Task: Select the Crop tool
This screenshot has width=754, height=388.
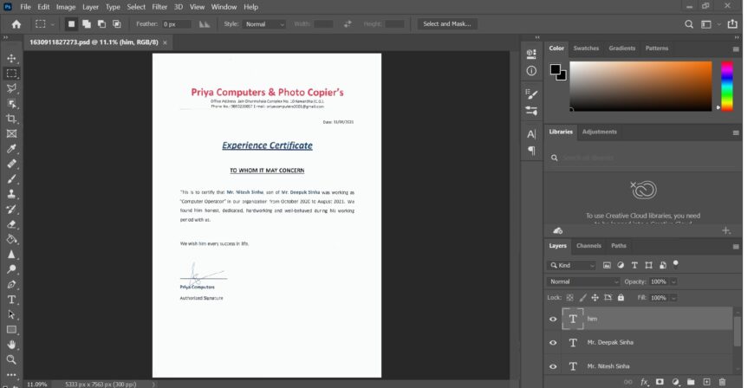Action: pos(11,119)
